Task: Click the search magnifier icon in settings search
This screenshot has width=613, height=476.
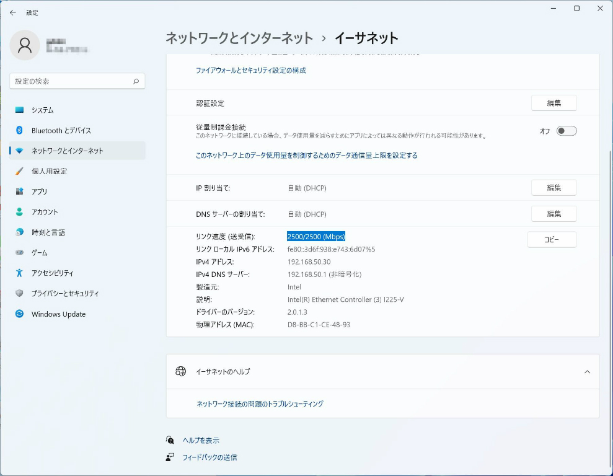Action: pyautogui.click(x=136, y=81)
